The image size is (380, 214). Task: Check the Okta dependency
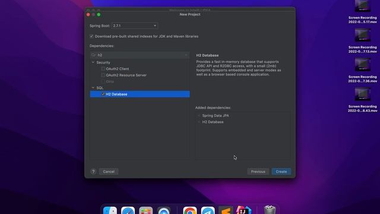point(103,81)
